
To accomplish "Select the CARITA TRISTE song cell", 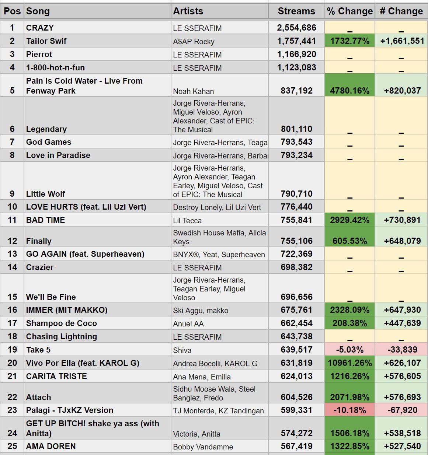I will point(97,376).
